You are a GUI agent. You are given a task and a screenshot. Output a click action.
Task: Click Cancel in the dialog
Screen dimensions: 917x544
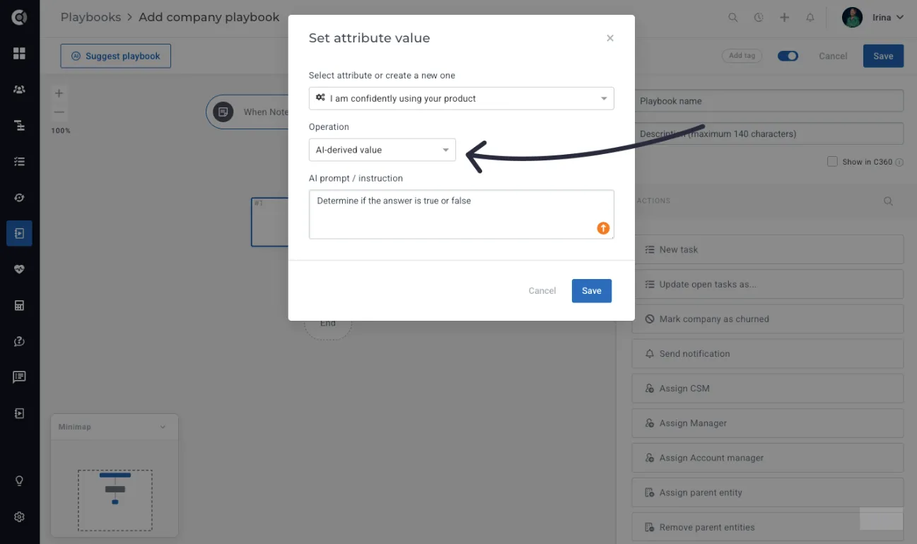tap(542, 291)
